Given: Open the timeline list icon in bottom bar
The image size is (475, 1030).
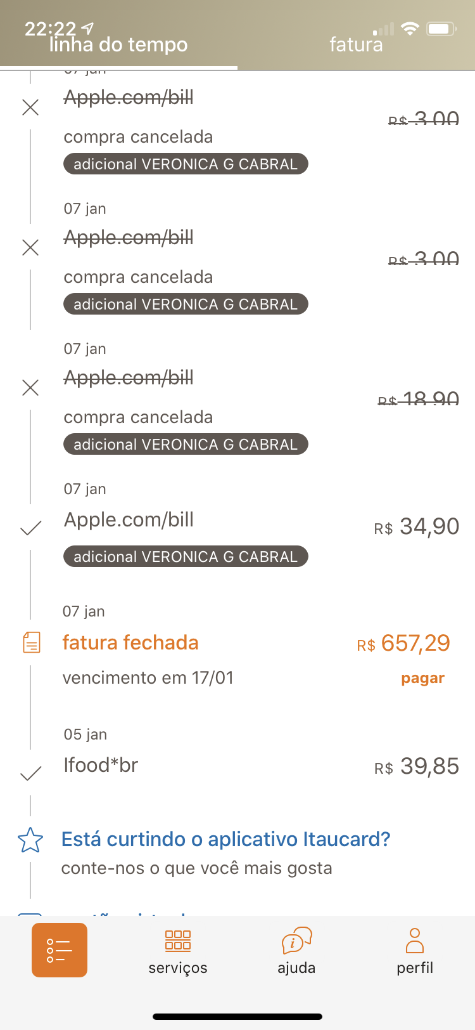Looking at the screenshot, I should tap(60, 950).
